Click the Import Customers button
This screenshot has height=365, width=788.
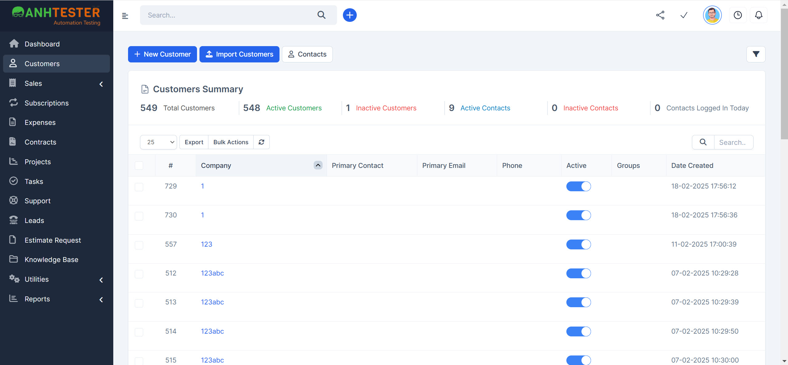coord(239,54)
